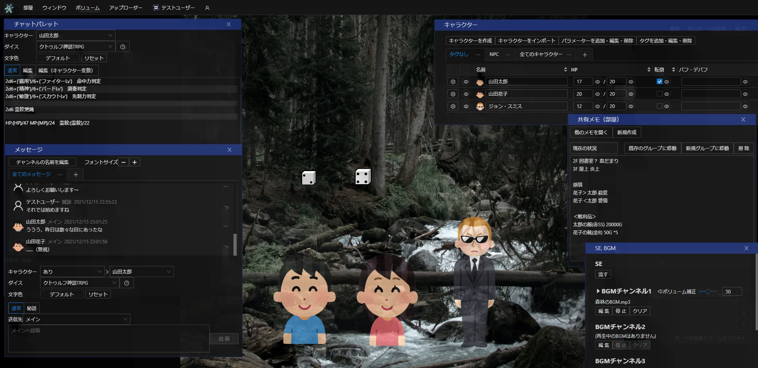Adjust the BGM channel 1 volume slider
Screen dimensions: 758x368
coord(708,291)
